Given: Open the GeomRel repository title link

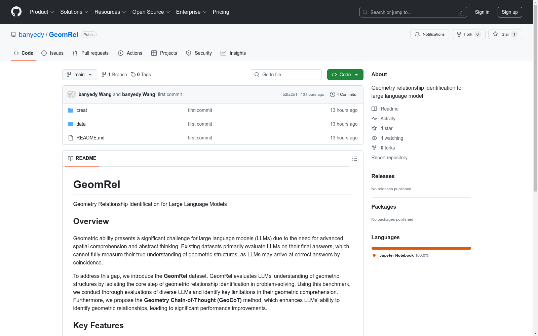Looking at the screenshot, I should tap(64, 35).
